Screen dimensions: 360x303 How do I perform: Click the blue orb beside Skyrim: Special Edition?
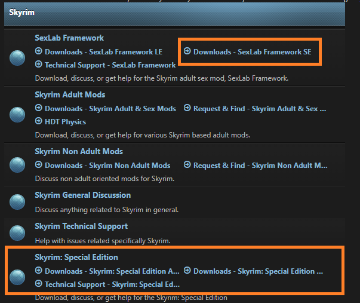(17, 277)
